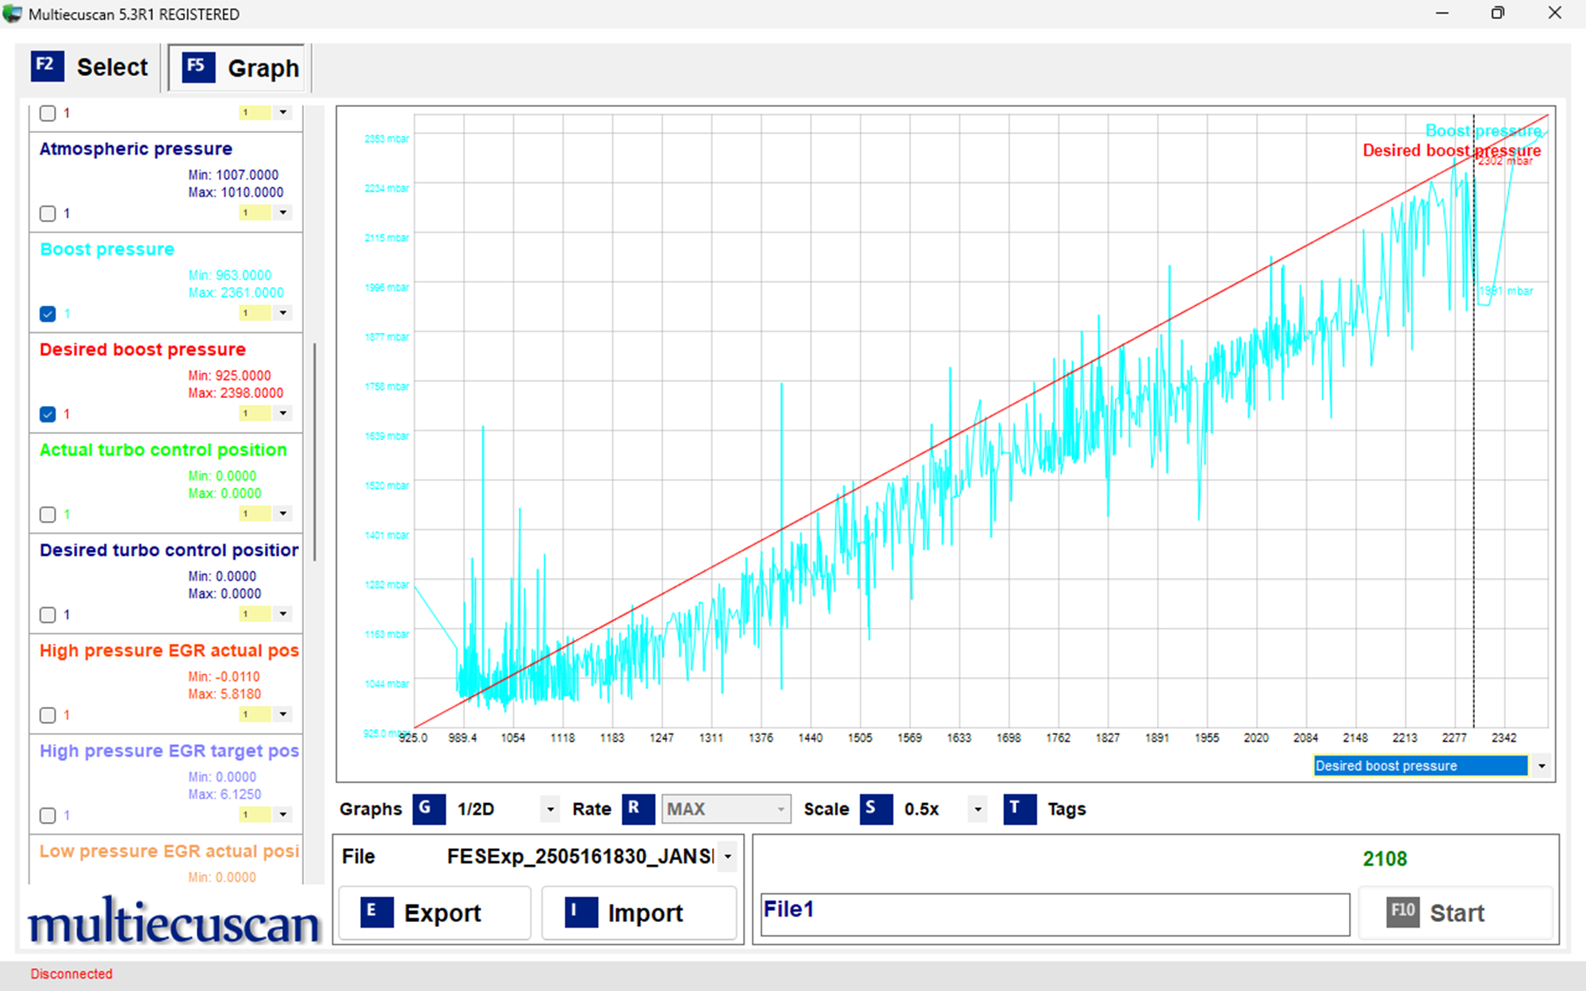The image size is (1586, 991).
Task: Enable the Atmospheric pressure checkbox
Action: click(48, 213)
